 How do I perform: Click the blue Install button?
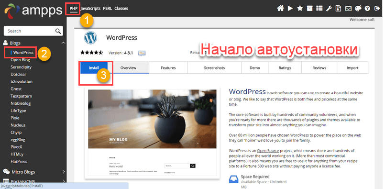(x=94, y=68)
